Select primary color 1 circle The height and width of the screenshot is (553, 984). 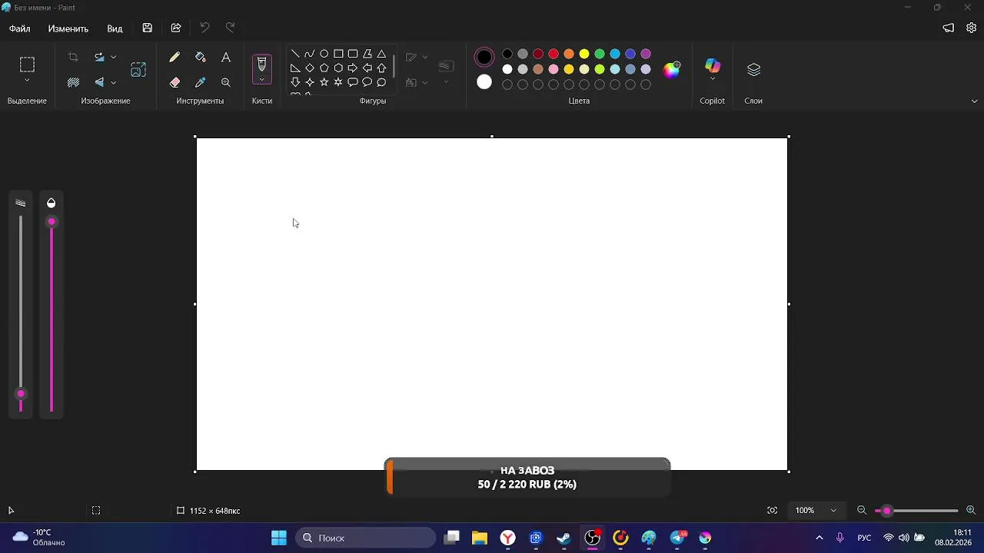(x=484, y=57)
